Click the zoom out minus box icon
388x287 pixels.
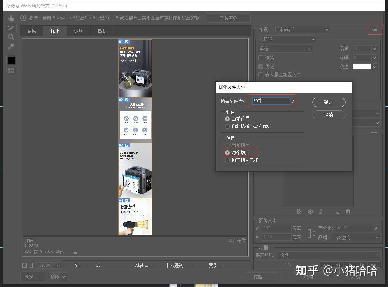(x=25, y=265)
